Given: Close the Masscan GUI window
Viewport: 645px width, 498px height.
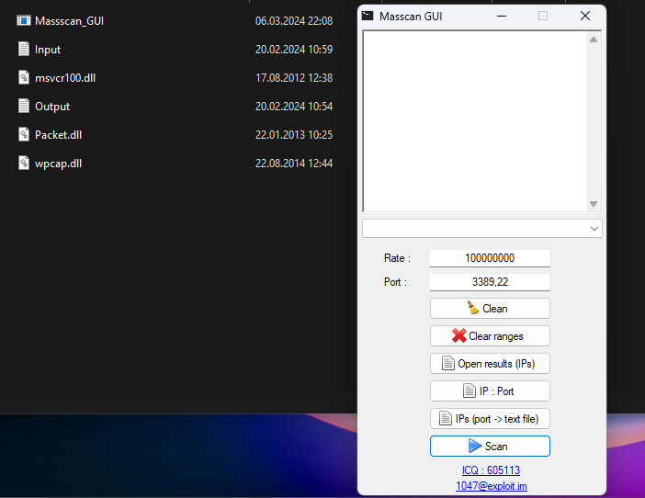Looking at the screenshot, I should point(585,16).
